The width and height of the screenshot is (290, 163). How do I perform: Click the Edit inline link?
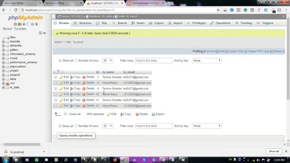(x=210, y=51)
